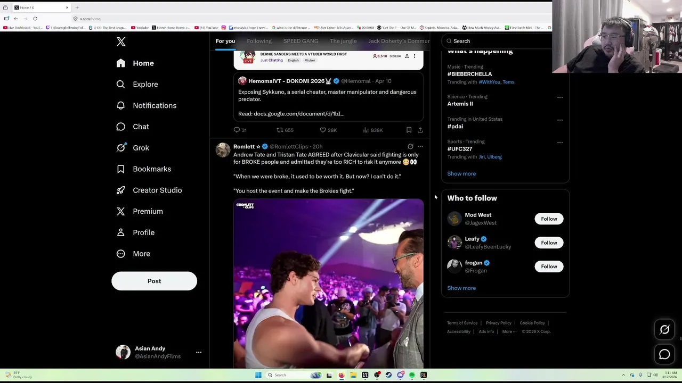Image resolution: width=682 pixels, height=383 pixels.
Task: Share the HemomalVT post
Action: pos(420,130)
